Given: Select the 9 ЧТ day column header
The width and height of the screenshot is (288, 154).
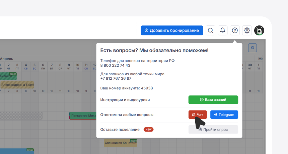Looking at the screenshot, I should (x=69, y=66).
